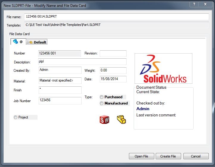Focus the File name input field
The width and height of the screenshot is (215, 167).
[x=116, y=17]
